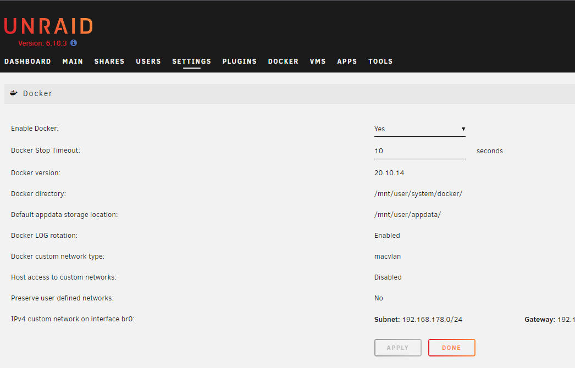Click Preserve user defined networks label
Viewport: 575px width, 368px height.
point(62,298)
